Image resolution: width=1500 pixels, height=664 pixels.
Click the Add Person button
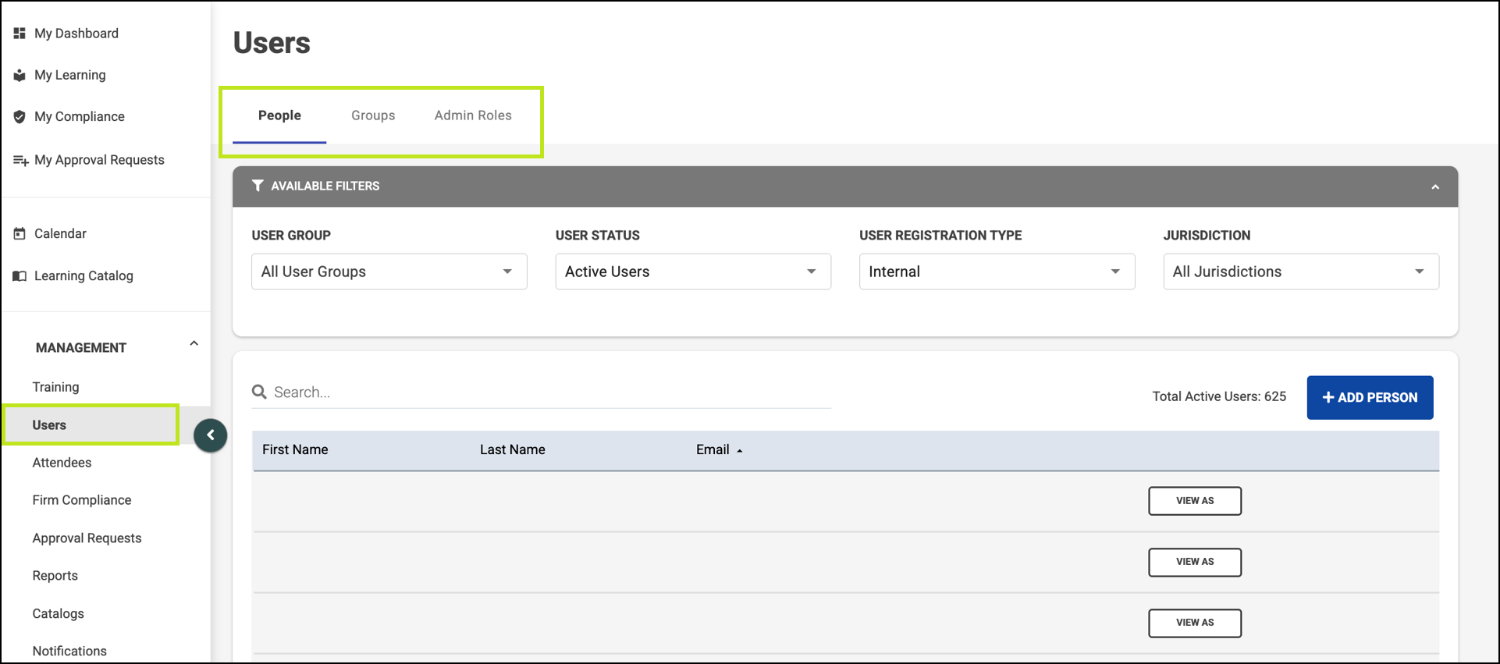coord(1370,397)
